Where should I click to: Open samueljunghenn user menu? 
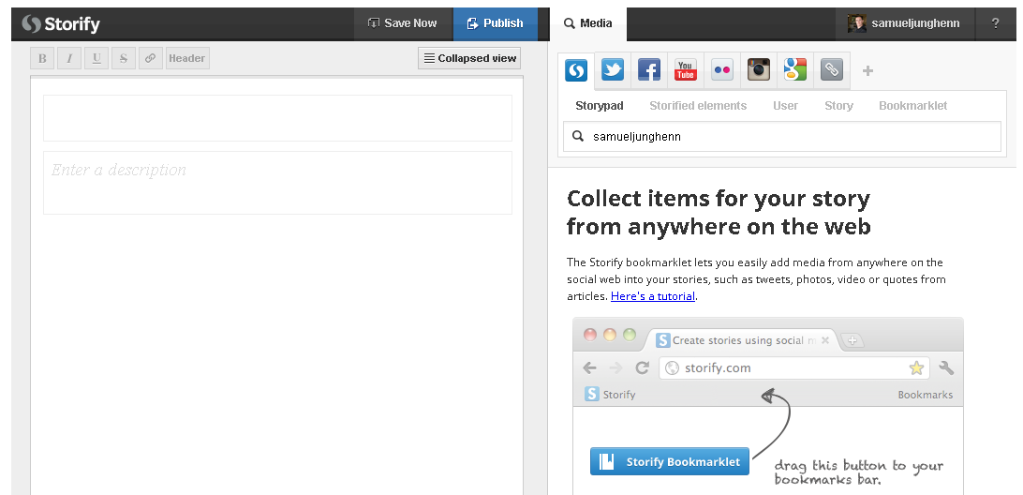904,23
